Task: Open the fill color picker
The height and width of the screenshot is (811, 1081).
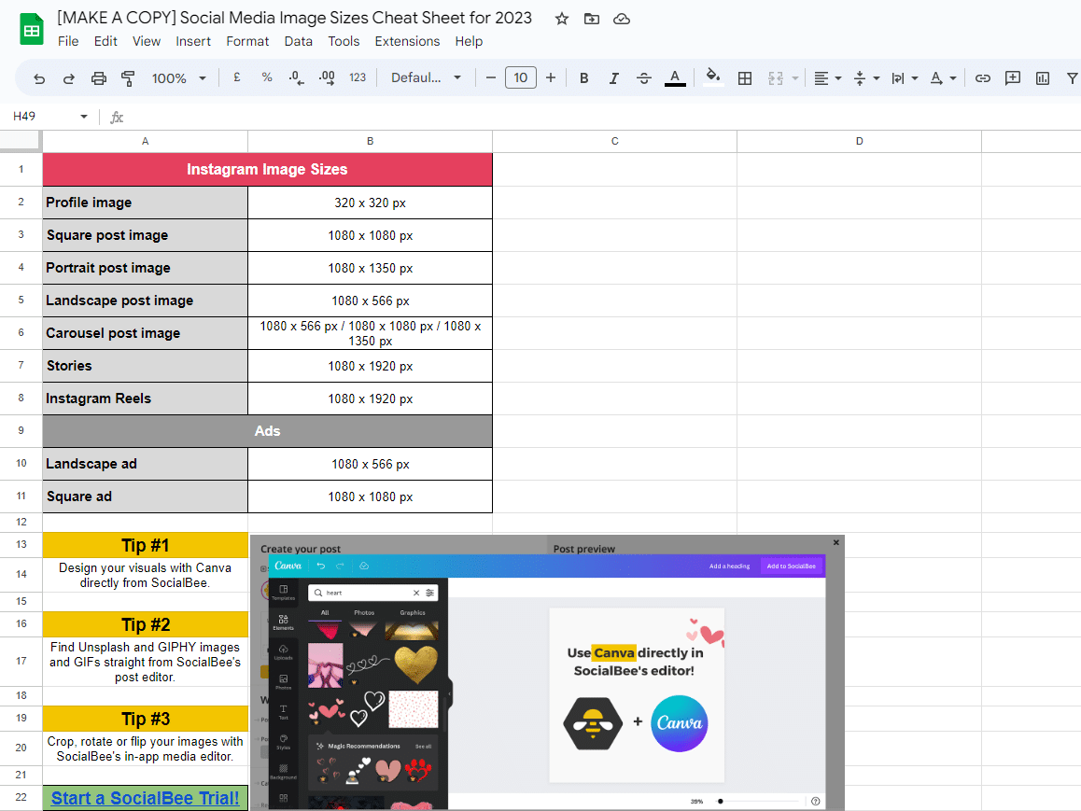Action: [711, 77]
